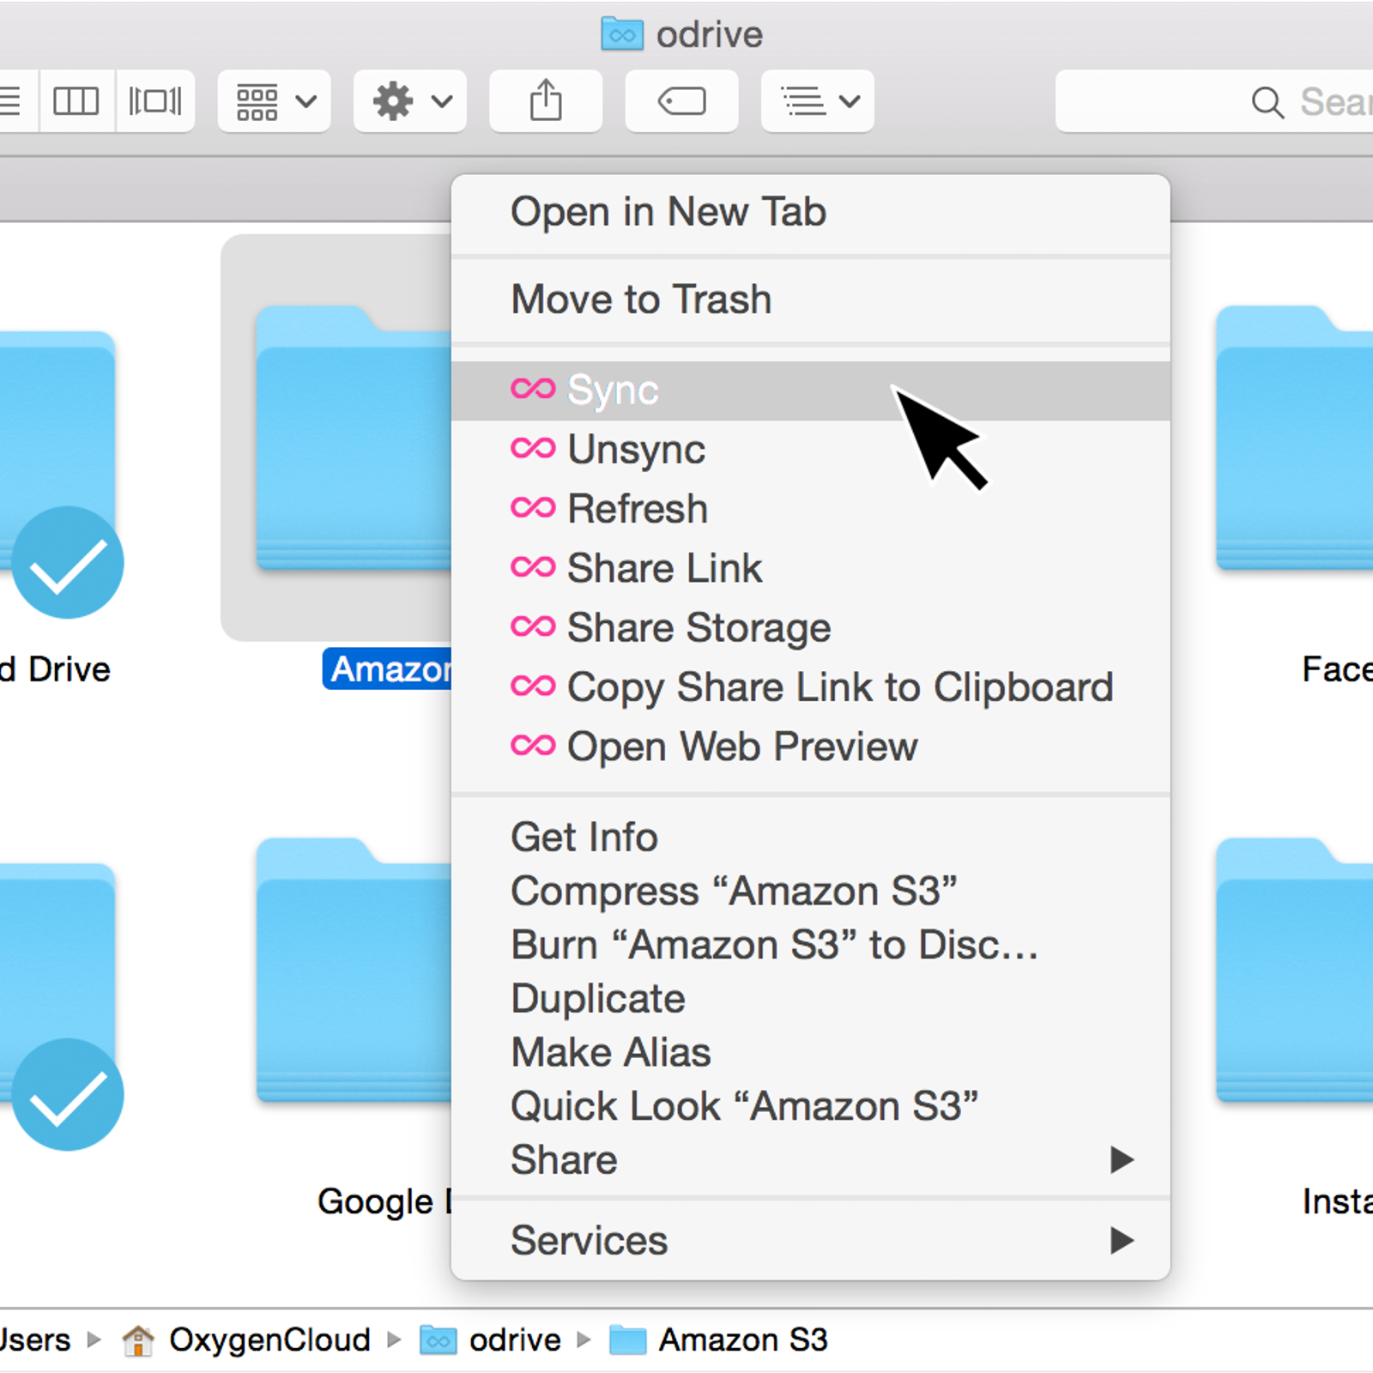The image size is (1373, 1373).
Task: Select Copy Share Link to Clipboard
Action: [810, 687]
